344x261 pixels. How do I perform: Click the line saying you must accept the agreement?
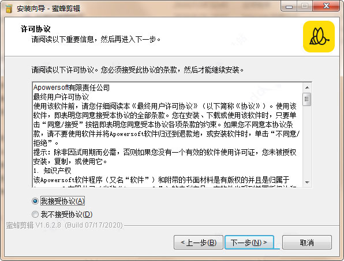137,70
